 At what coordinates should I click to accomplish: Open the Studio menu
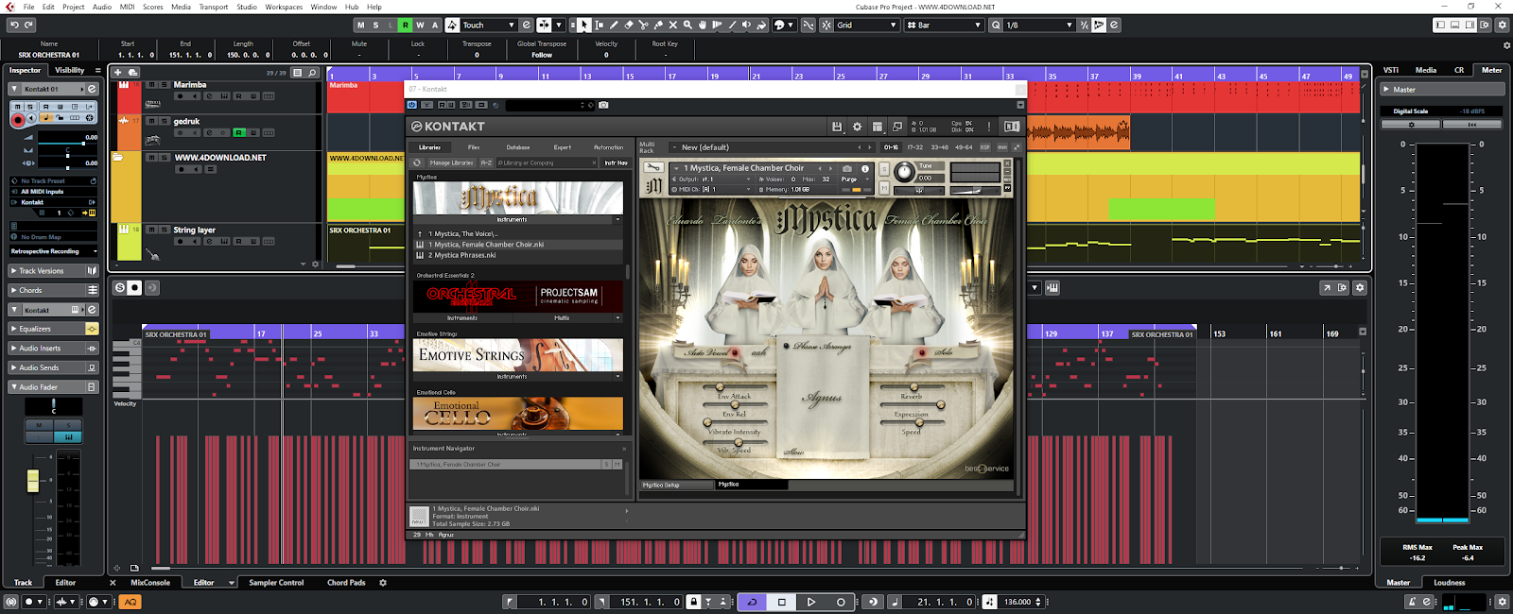pyautogui.click(x=247, y=7)
